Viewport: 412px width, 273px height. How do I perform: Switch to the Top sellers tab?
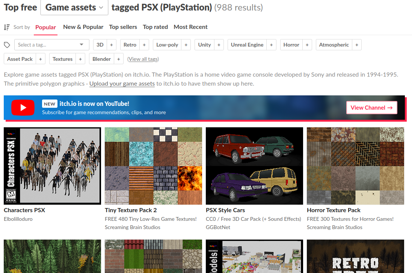(123, 27)
